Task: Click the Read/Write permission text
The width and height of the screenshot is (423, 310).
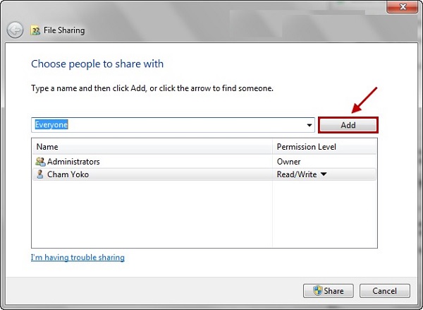Action: [x=296, y=174]
